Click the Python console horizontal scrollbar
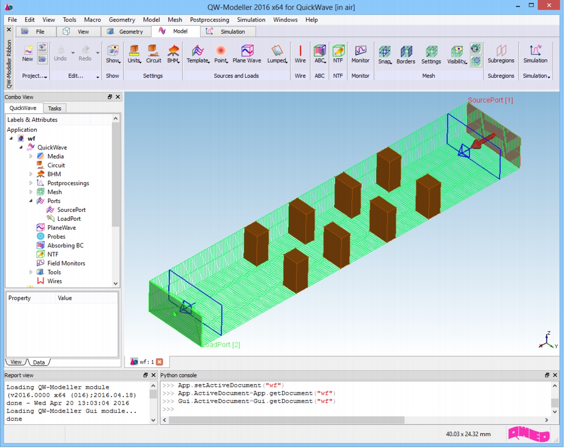The height and width of the screenshot is (448, 564). tap(287, 420)
